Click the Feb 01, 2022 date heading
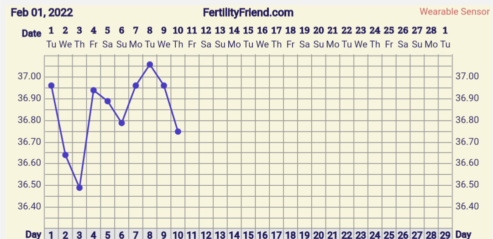The image size is (493, 239). point(42,12)
